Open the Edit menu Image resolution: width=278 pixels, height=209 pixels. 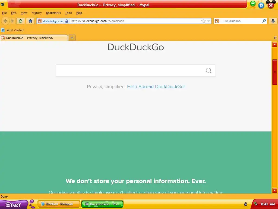[x=14, y=13]
